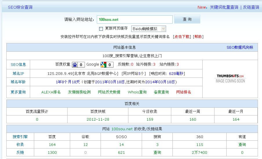The height and width of the screenshot is (159, 262).
Task: Click the red 网站排名 link
Action: 184,92
